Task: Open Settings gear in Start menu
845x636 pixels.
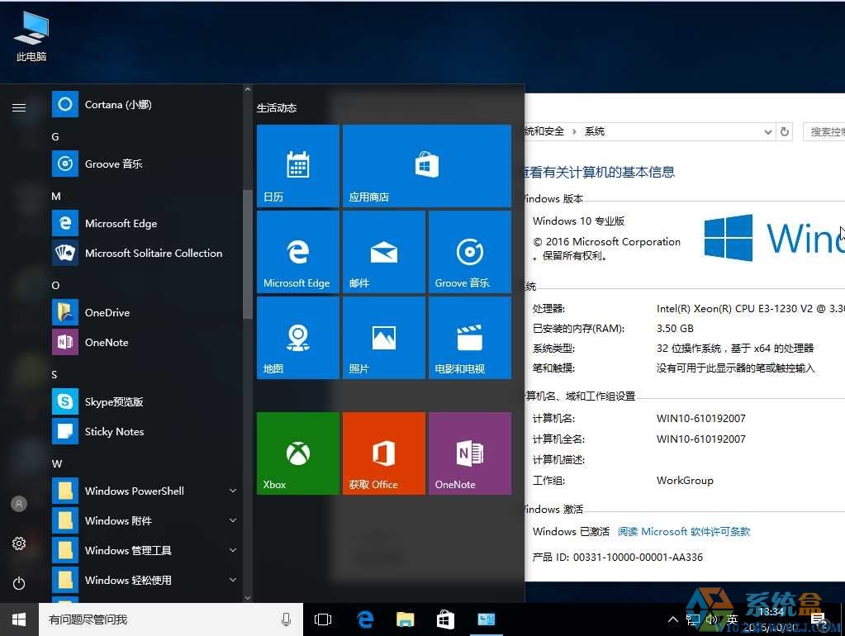Action: click(19, 543)
